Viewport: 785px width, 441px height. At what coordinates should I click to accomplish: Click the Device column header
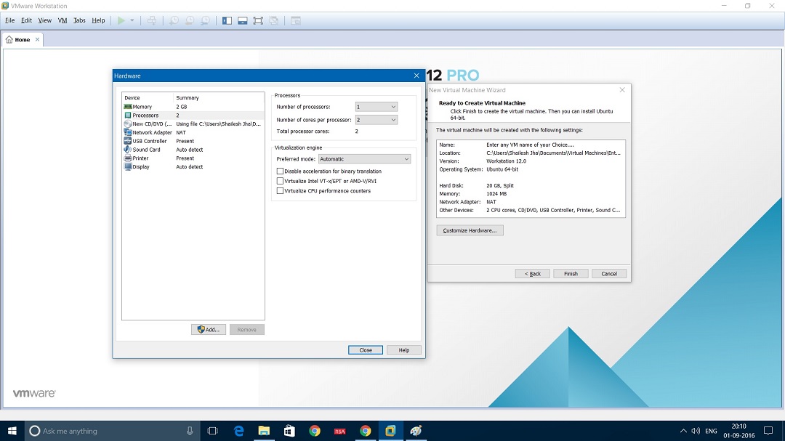pos(148,97)
